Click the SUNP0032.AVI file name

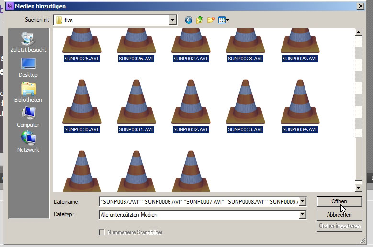pyautogui.click(x=191, y=129)
